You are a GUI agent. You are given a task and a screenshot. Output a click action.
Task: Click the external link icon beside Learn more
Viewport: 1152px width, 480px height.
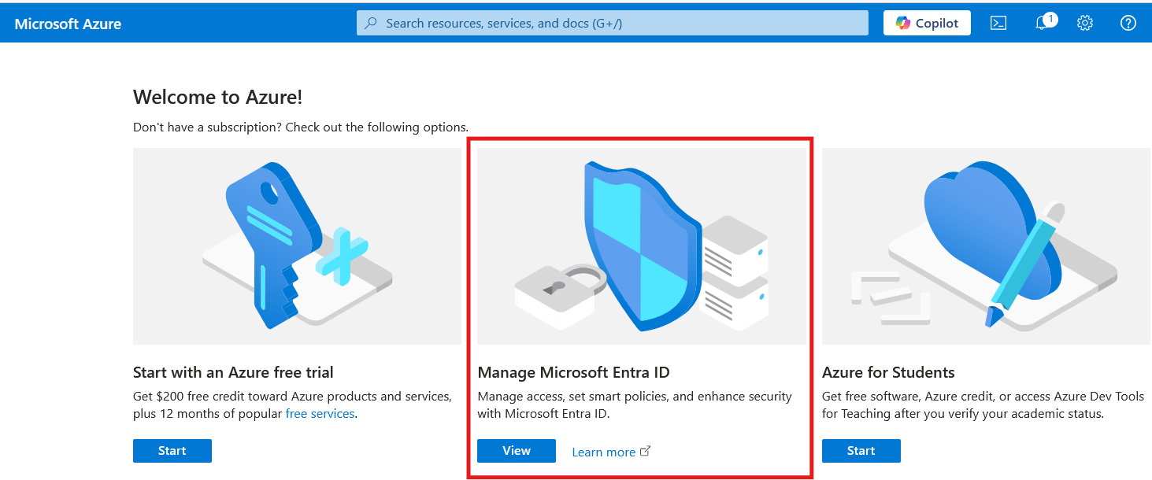(646, 451)
